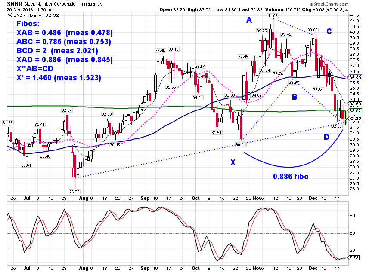This screenshot has width=366, height=272.
Task: Click the SNBR (Daily) 32.32 legend label
Action: [x=36, y=15]
